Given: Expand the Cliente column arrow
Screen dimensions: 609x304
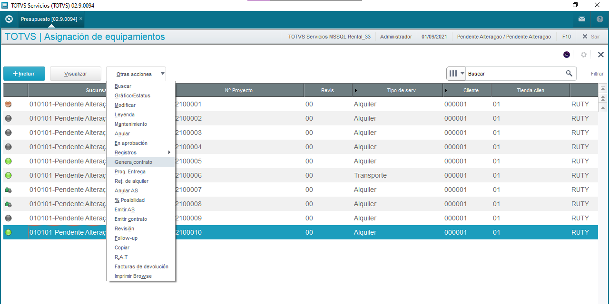Looking at the screenshot, I should click(x=446, y=90).
